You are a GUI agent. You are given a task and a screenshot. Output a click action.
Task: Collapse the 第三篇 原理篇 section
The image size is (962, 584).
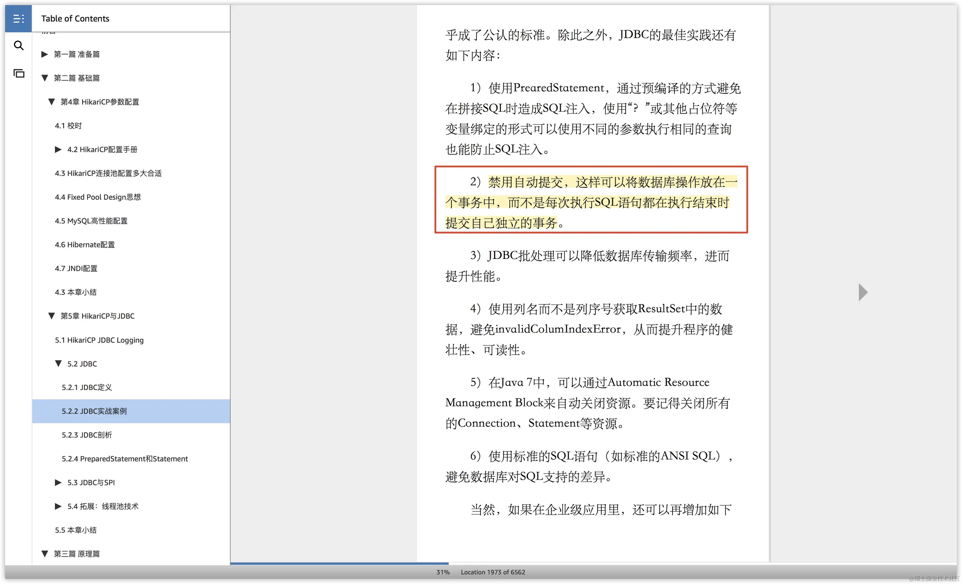coord(45,553)
